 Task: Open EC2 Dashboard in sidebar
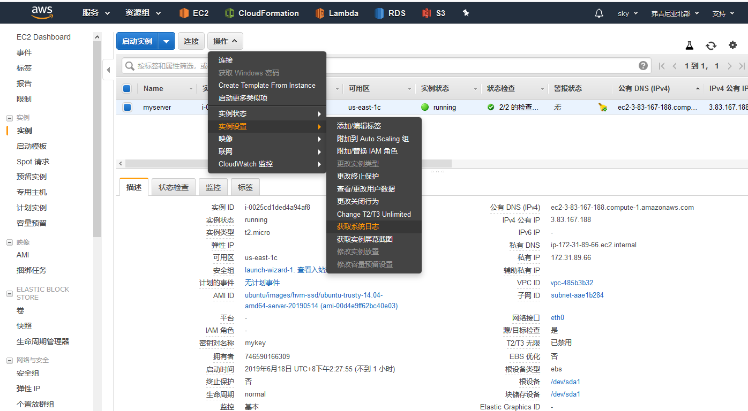(x=43, y=37)
